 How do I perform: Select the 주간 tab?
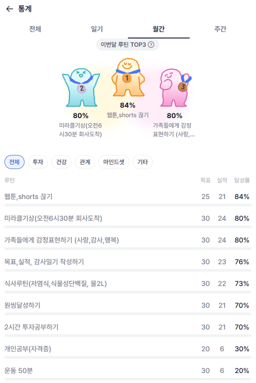pyautogui.click(x=220, y=29)
